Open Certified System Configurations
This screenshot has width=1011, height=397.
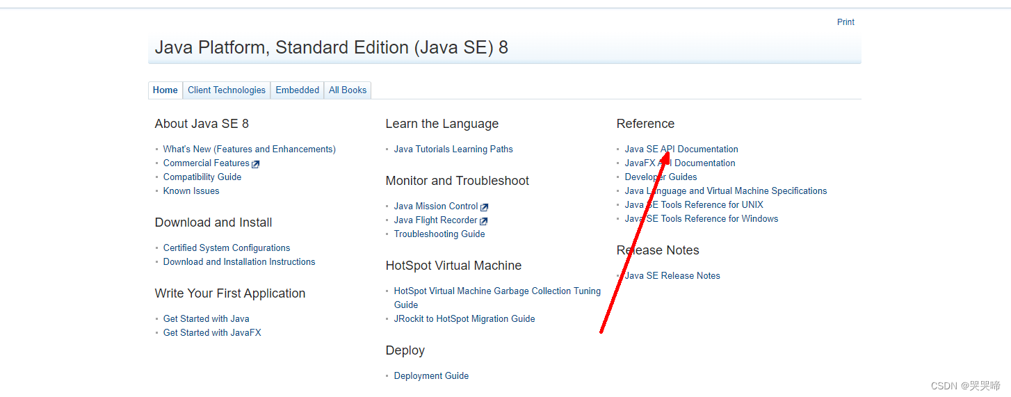tap(227, 248)
